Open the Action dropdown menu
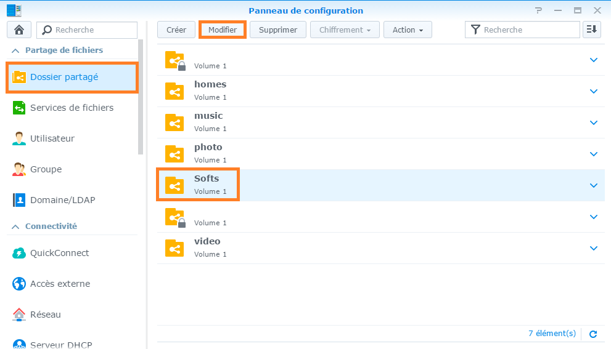This screenshot has width=611, height=349. click(408, 30)
